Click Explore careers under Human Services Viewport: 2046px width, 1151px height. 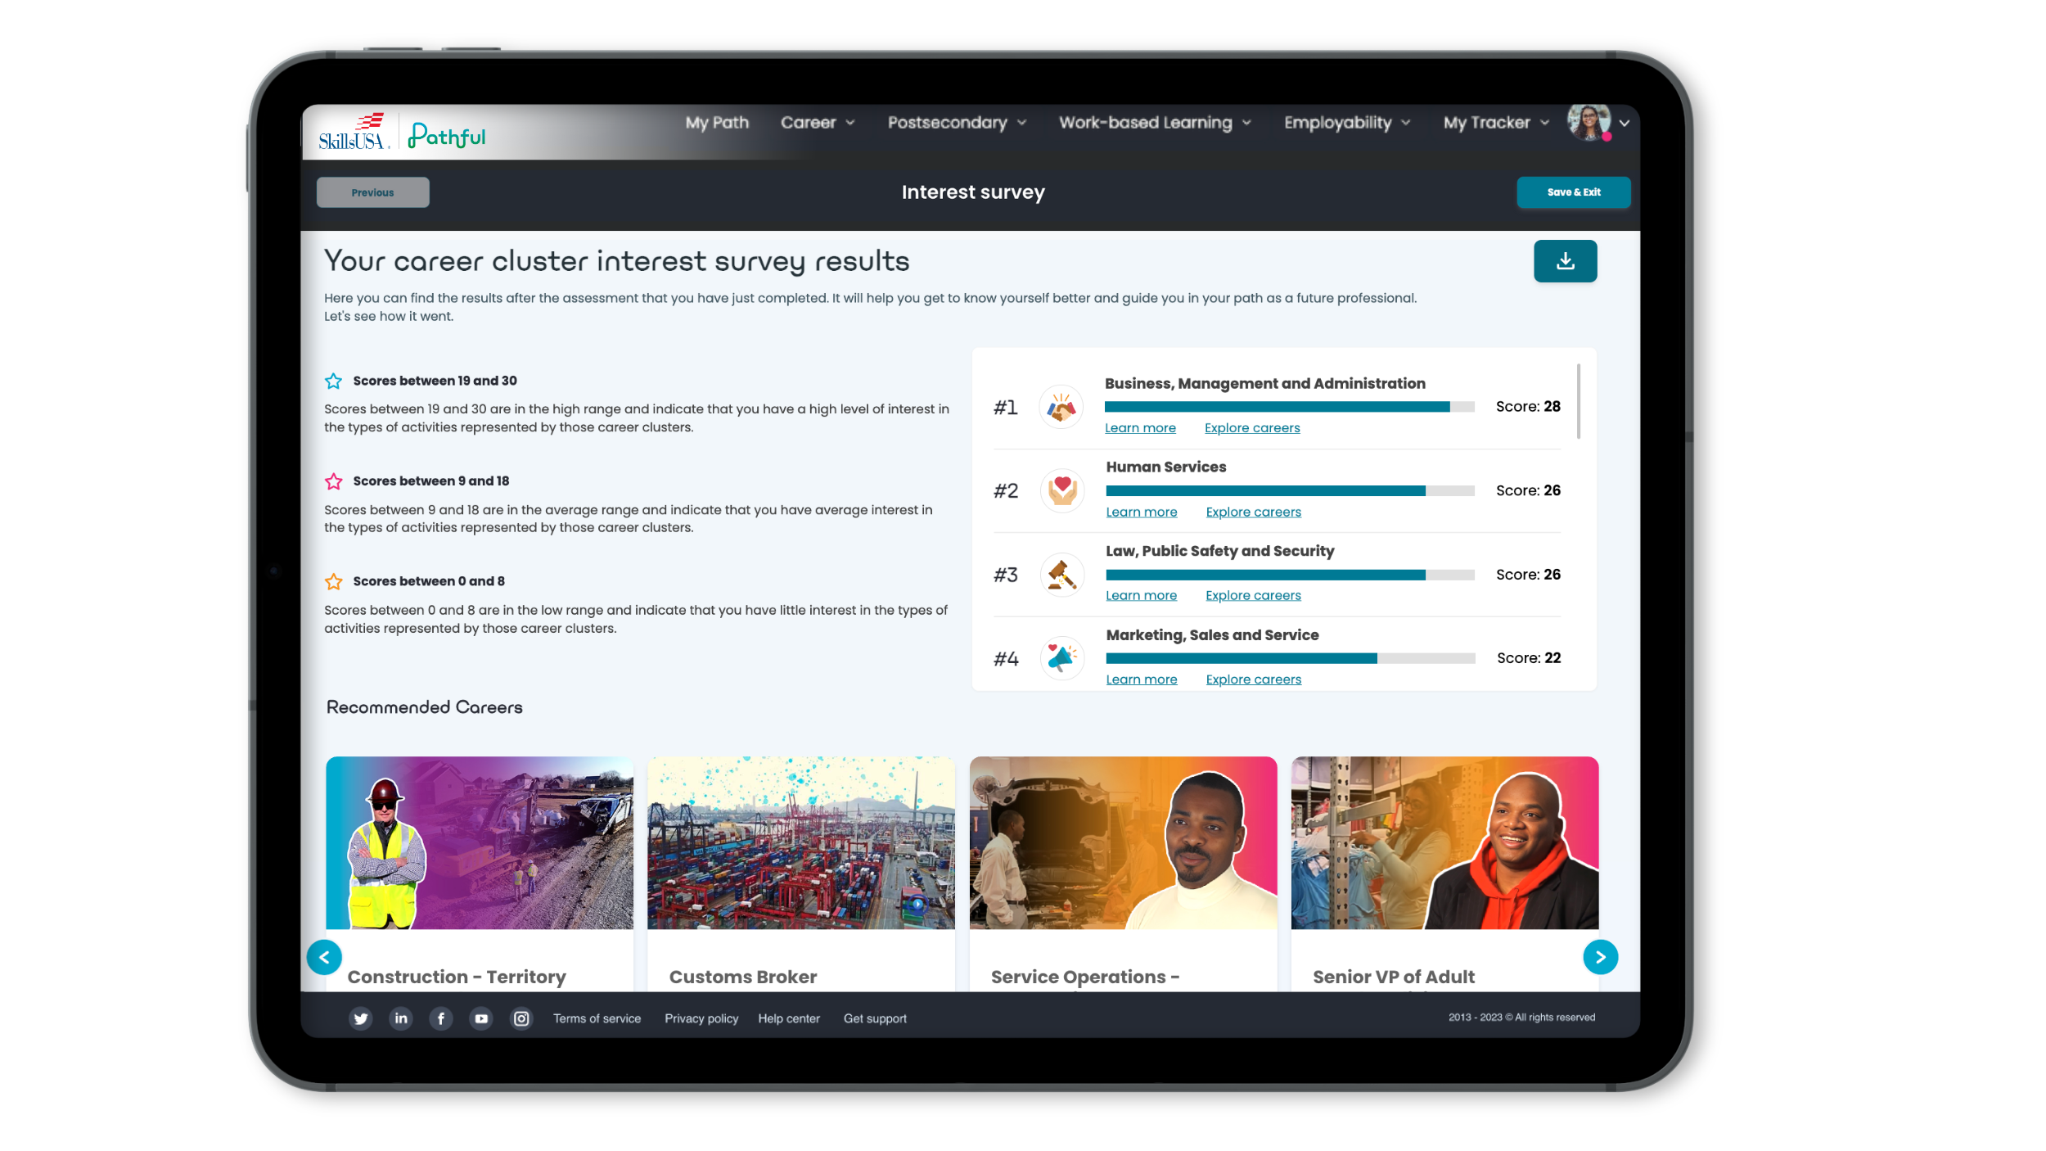click(1253, 512)
